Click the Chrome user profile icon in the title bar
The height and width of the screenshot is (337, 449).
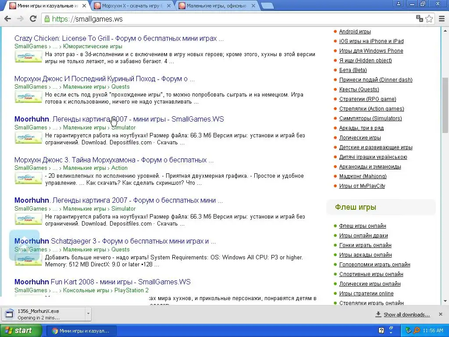pos(398,4)
